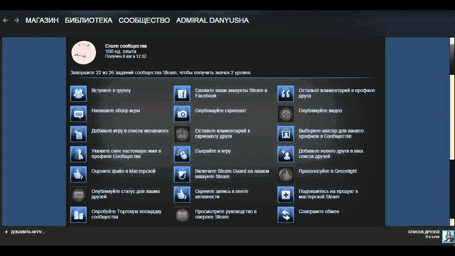Open the БИБЛИОТЕКА tab
Viewport: 455px width, 256px height.
(89, 20)
